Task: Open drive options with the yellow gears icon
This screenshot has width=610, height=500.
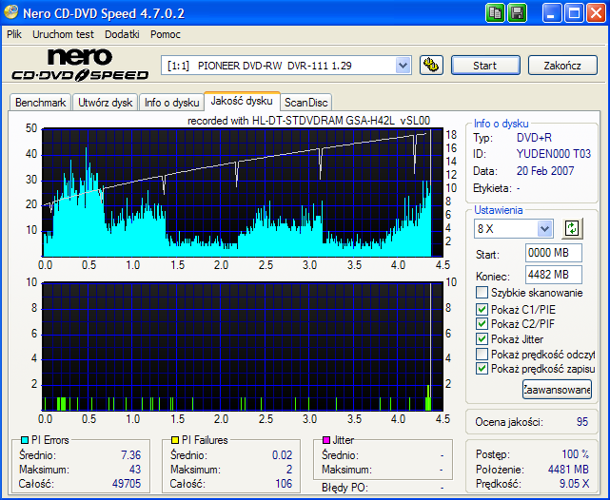Action: 431,66
